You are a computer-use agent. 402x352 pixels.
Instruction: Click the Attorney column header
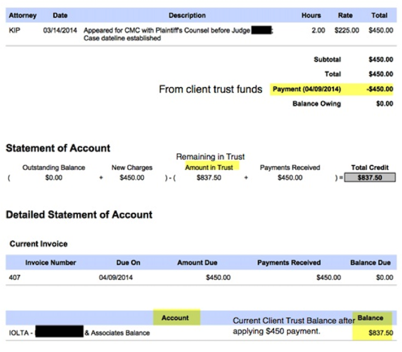pyautogui.click(x=23, y=16)
